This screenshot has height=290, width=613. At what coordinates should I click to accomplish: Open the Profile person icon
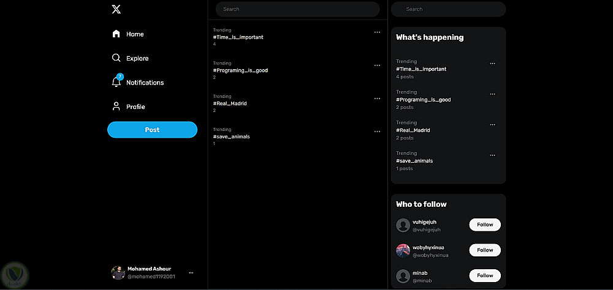click(x=116, y=106)
